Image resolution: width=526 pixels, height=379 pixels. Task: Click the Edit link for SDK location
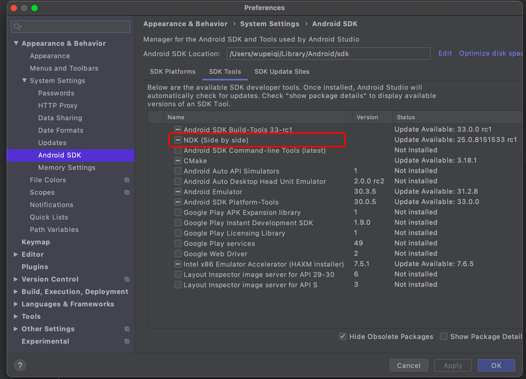[x=445, y=53]
